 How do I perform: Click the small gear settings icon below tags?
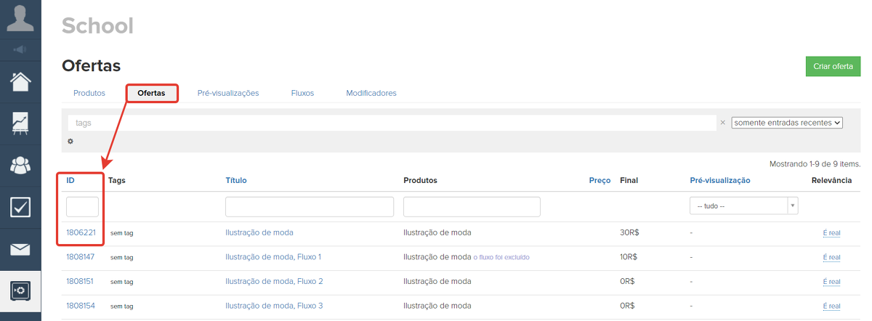pos(70,141)
